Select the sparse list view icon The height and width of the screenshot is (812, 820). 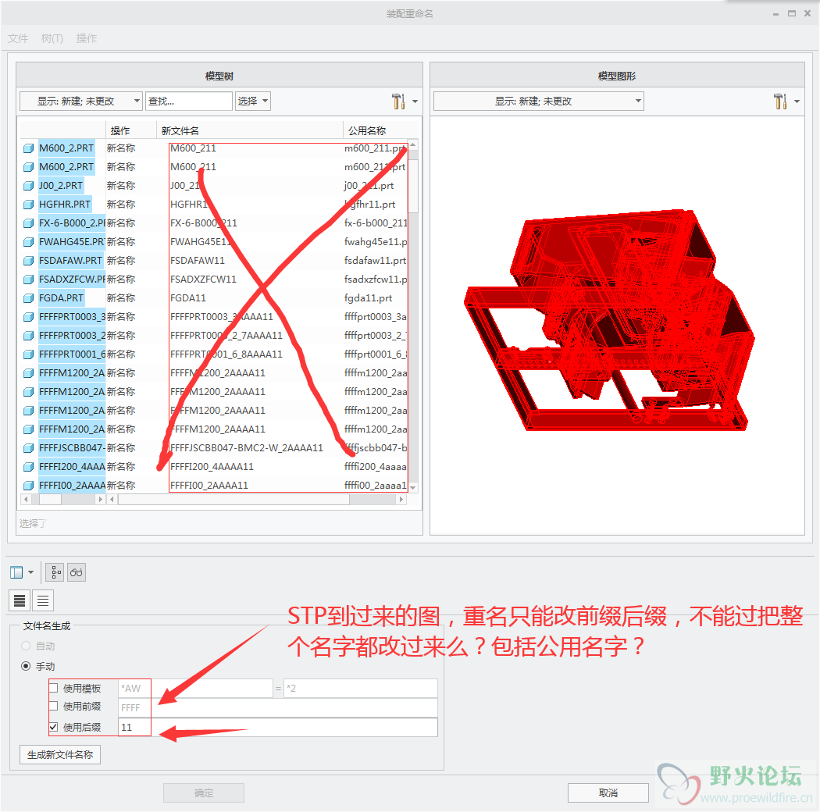[x=43, y=600]
